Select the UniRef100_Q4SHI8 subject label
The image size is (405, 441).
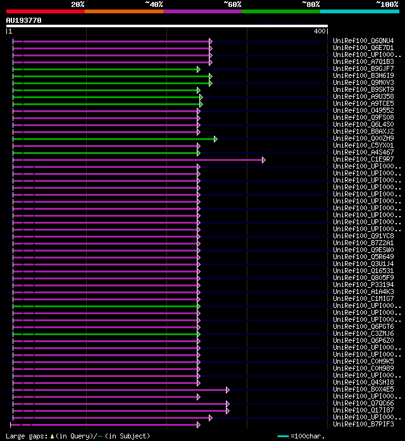point(363,382)
